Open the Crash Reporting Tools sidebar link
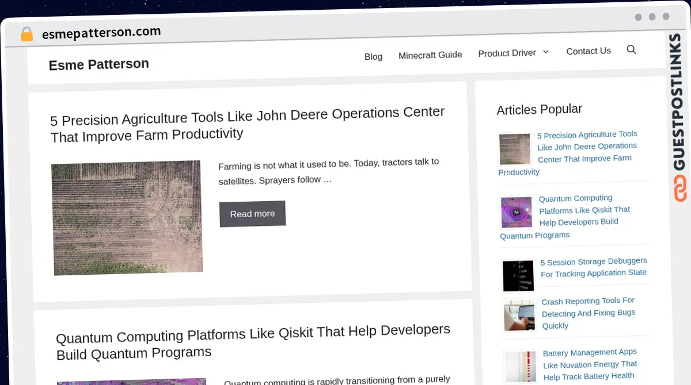 [x=589, y=313]
